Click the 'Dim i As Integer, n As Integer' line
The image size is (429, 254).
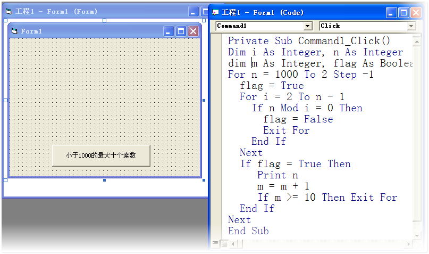coord(315,52)
